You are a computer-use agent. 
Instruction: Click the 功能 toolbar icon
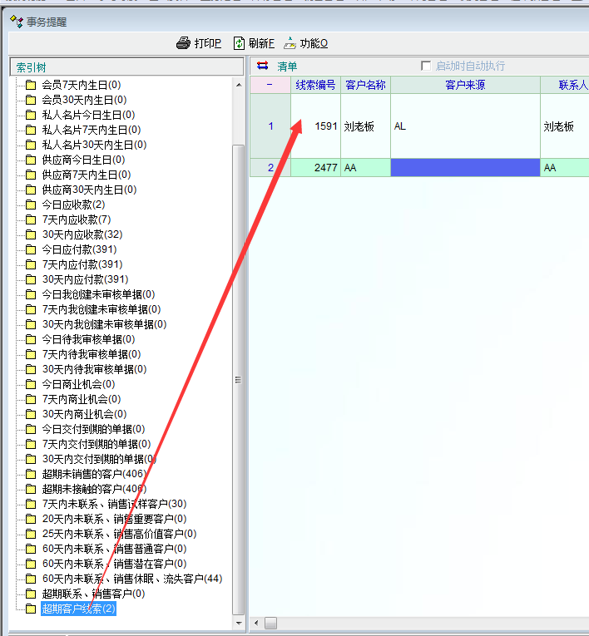pos(290,43)
